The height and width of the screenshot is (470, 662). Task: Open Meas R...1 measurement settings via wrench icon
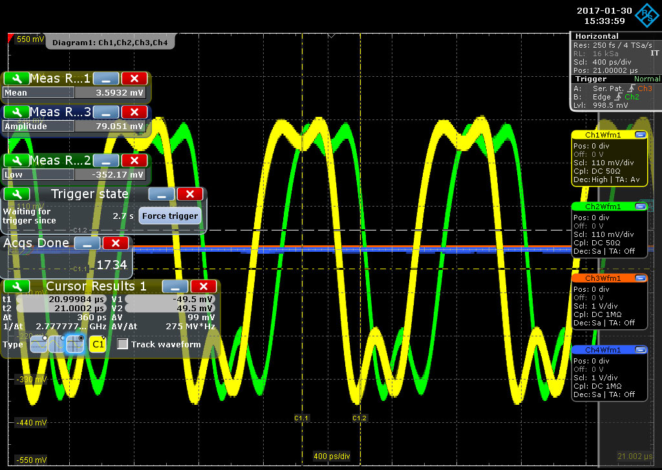17,78
